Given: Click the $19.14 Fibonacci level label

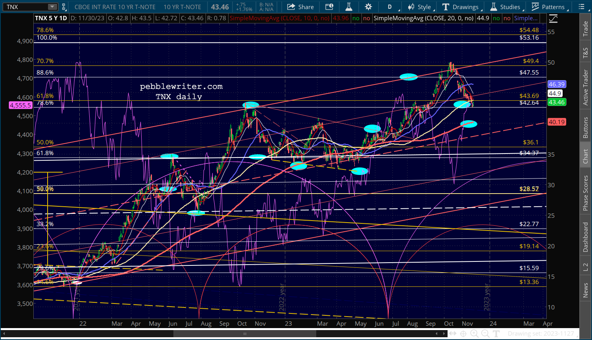Looking at the screenshot, I should click(x=529, y=246).
